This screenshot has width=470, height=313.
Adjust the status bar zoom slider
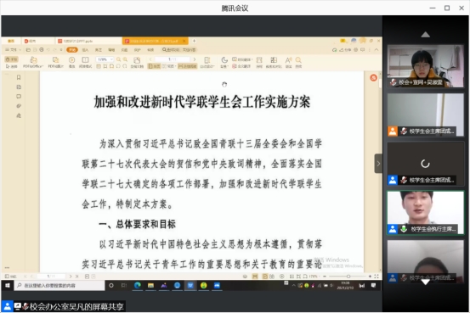coord(348,277)
